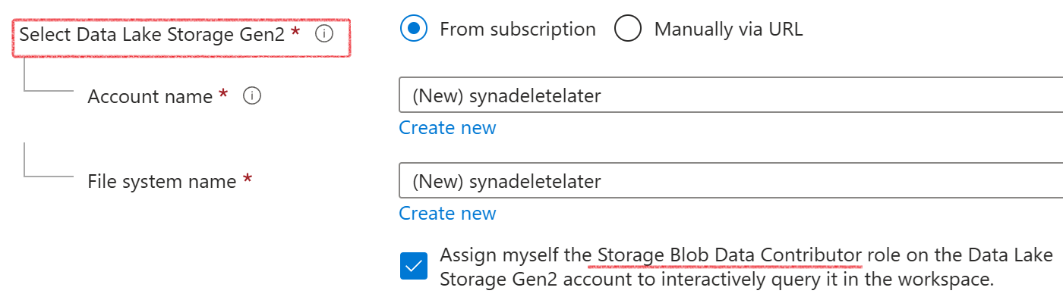Click the Account name field label

pos(150,96)
